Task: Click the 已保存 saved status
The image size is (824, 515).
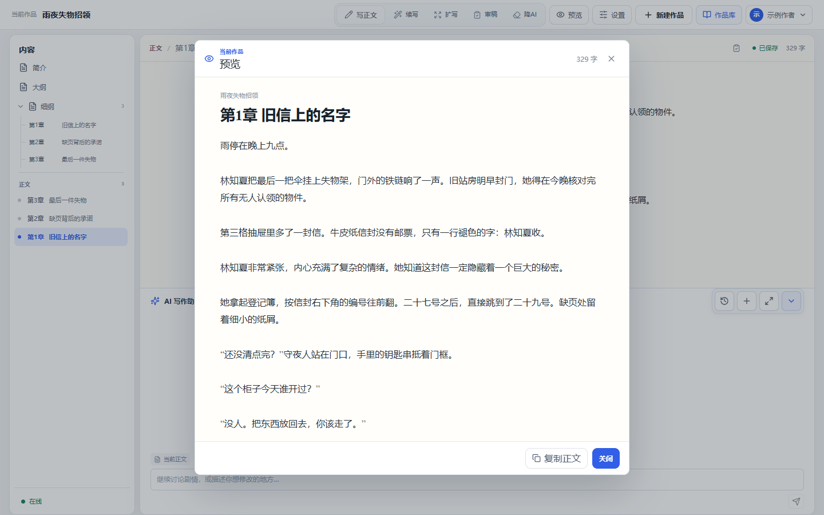Action: tap(765, 48)
